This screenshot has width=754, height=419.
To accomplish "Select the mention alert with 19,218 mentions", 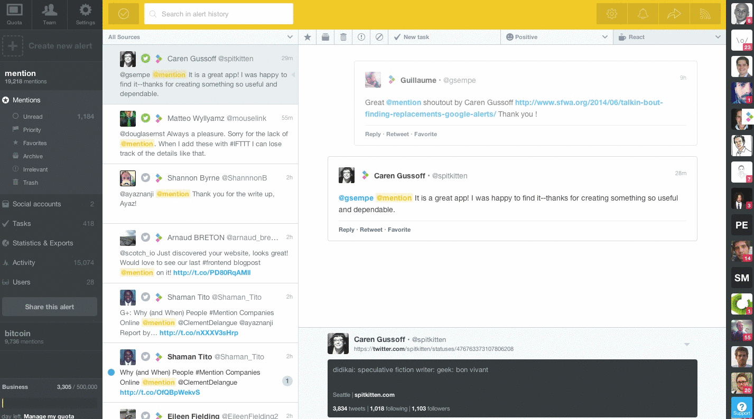I will pyautogui.click(x=51, y=77).
